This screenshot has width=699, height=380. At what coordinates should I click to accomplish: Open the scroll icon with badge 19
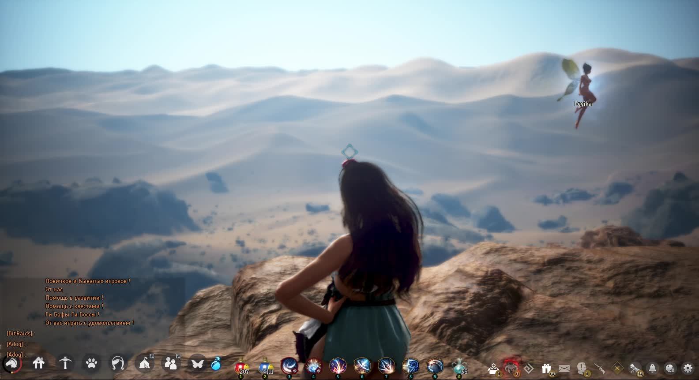635,369
